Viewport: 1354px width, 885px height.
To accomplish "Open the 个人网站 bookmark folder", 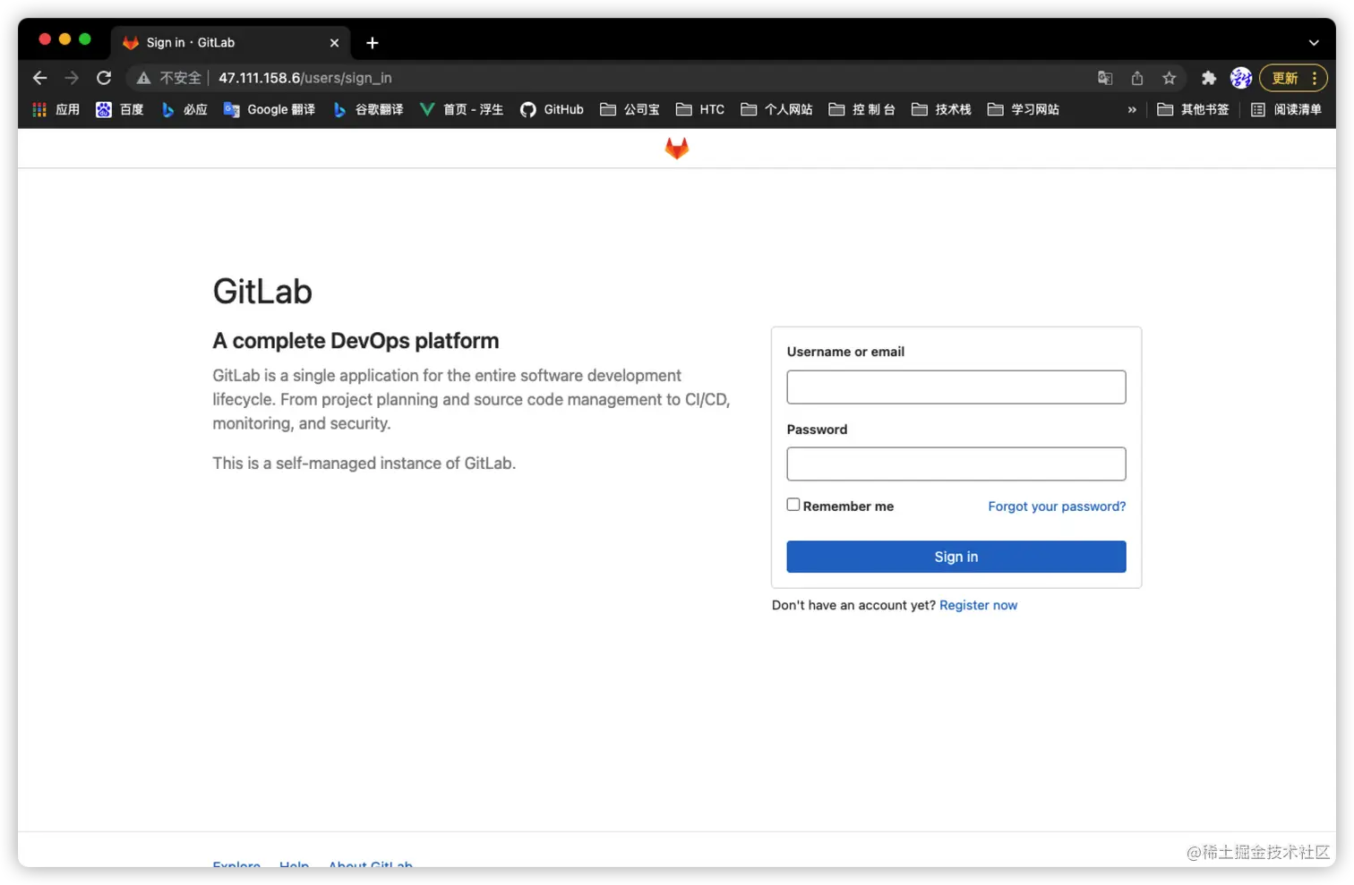I will click(x=776, y=109).
